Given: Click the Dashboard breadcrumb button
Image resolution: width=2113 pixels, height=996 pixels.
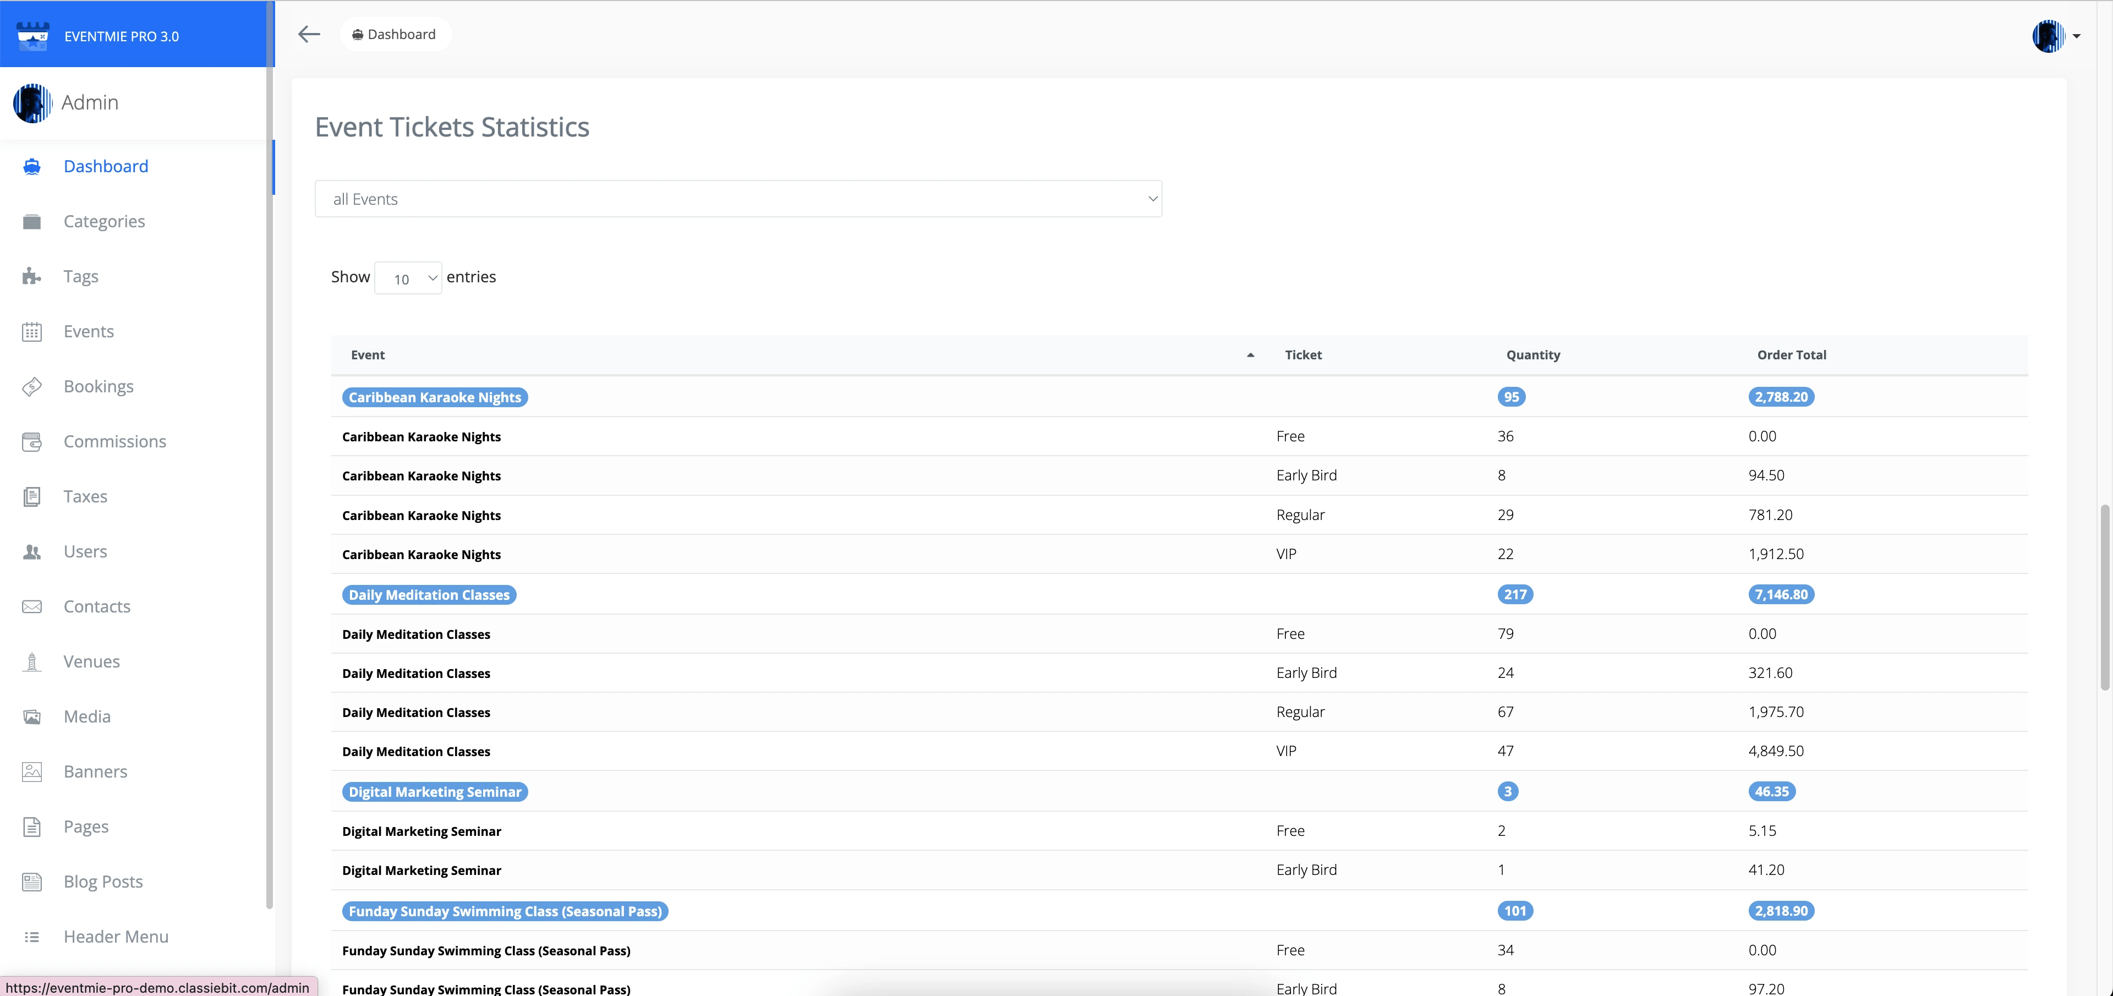Looking at the screenshot, I should [395, 35].
